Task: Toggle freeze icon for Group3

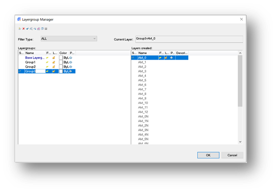Action: click(x=47, y=71)
